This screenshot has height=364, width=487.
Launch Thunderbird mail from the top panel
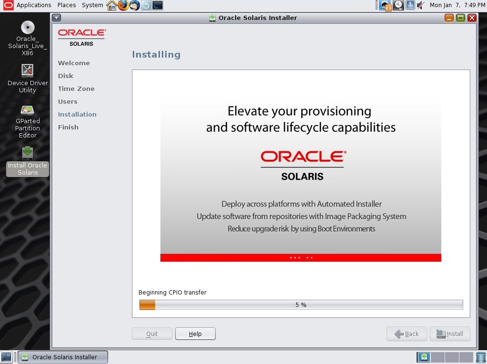(135, 5)
